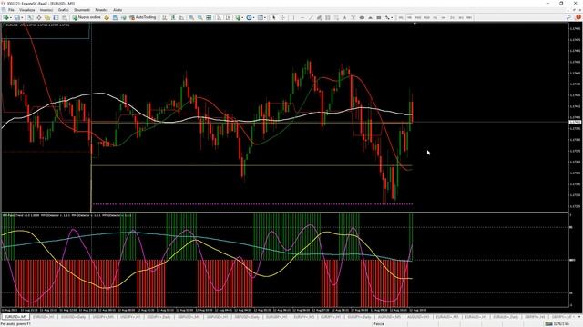Open the Aiuto menu
Image resolution: width=583 pixels, height=327 pixels.
tap(118, 10)
